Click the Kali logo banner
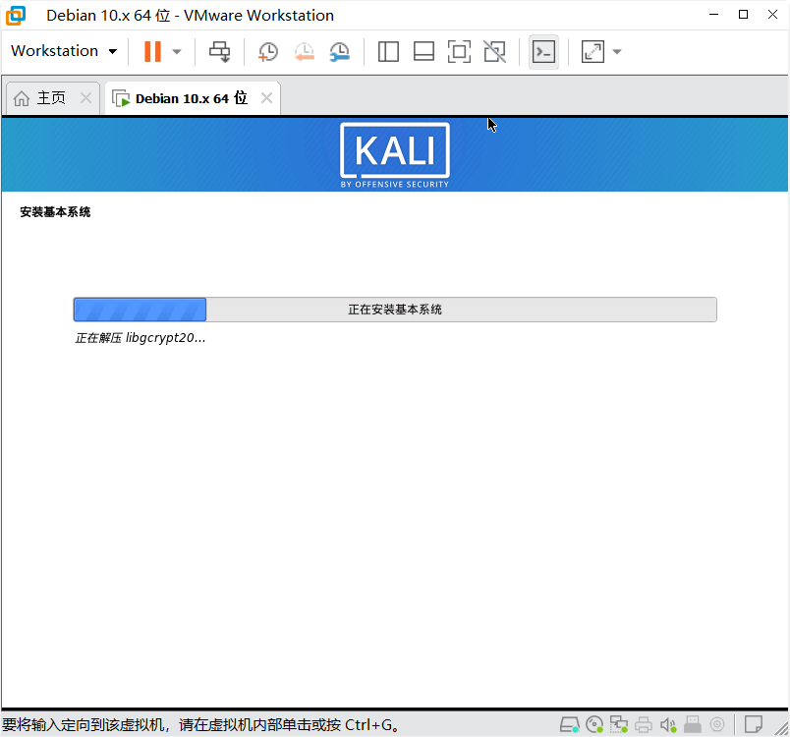The width and height of the screenshot is (790, 737). click(x=394, y=154)
